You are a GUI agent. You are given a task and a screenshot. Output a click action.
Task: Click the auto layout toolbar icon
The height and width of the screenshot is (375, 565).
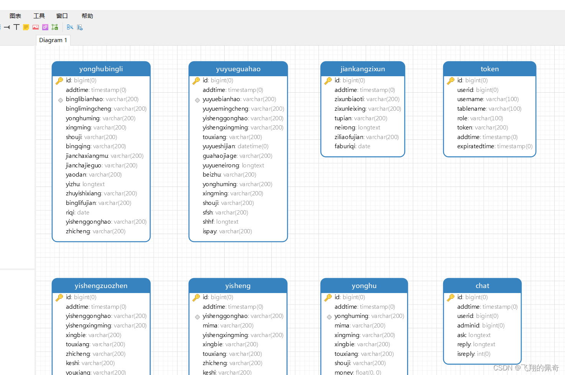70,27
